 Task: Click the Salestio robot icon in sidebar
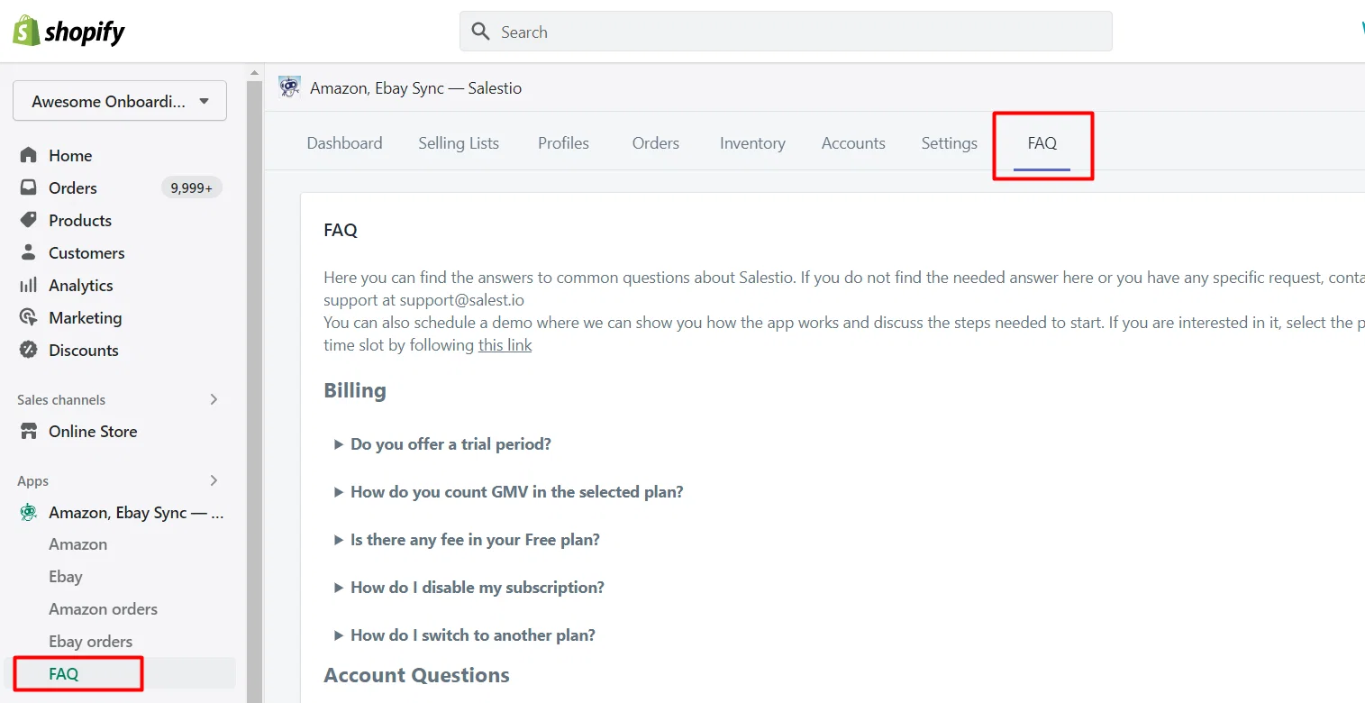[29, 512]
